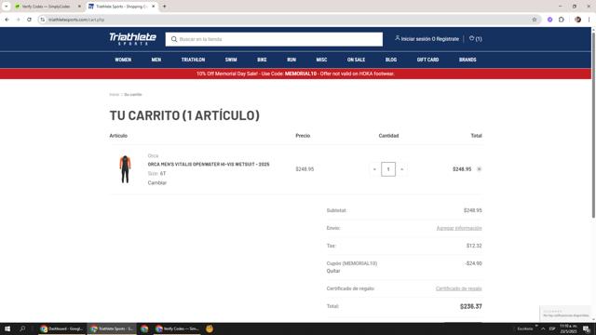
Task: Open the Orca wetsuit product title
Action: (209, 164)
